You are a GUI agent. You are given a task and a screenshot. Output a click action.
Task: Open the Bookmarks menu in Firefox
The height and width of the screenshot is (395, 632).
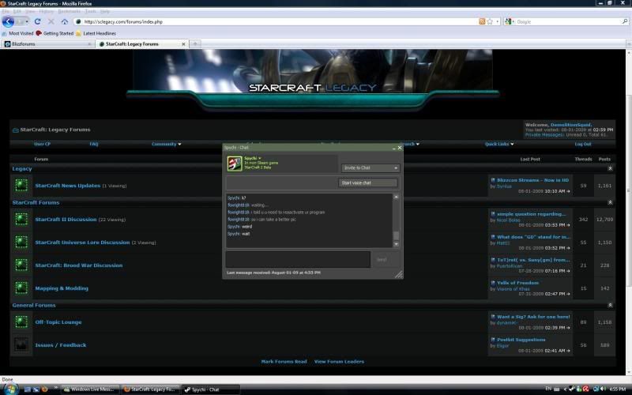coord(69,12)
